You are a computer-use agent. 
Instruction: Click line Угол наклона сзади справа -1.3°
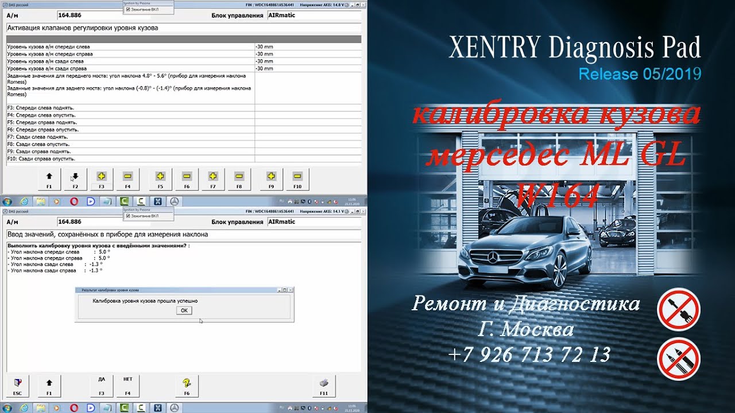(55, 270)
